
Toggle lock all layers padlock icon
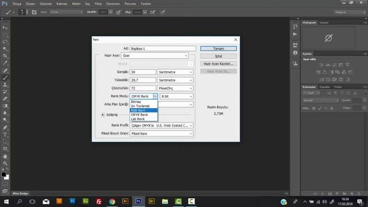[332, 108]
